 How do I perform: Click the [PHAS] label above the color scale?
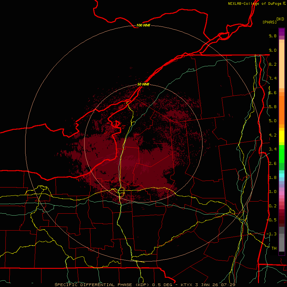269,22
